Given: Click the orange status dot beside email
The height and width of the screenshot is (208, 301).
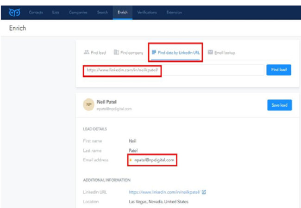Looking at the screenshot, I should (x=131, y=160).
